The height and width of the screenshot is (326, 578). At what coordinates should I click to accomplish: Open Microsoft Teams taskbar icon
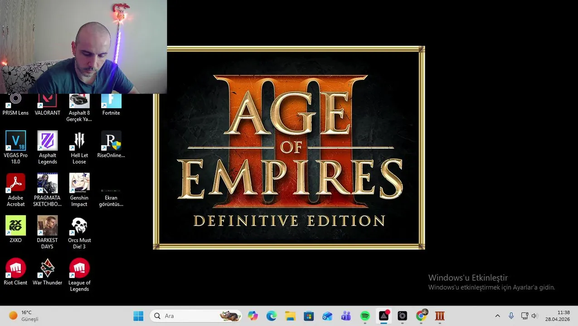click(346, 316)
